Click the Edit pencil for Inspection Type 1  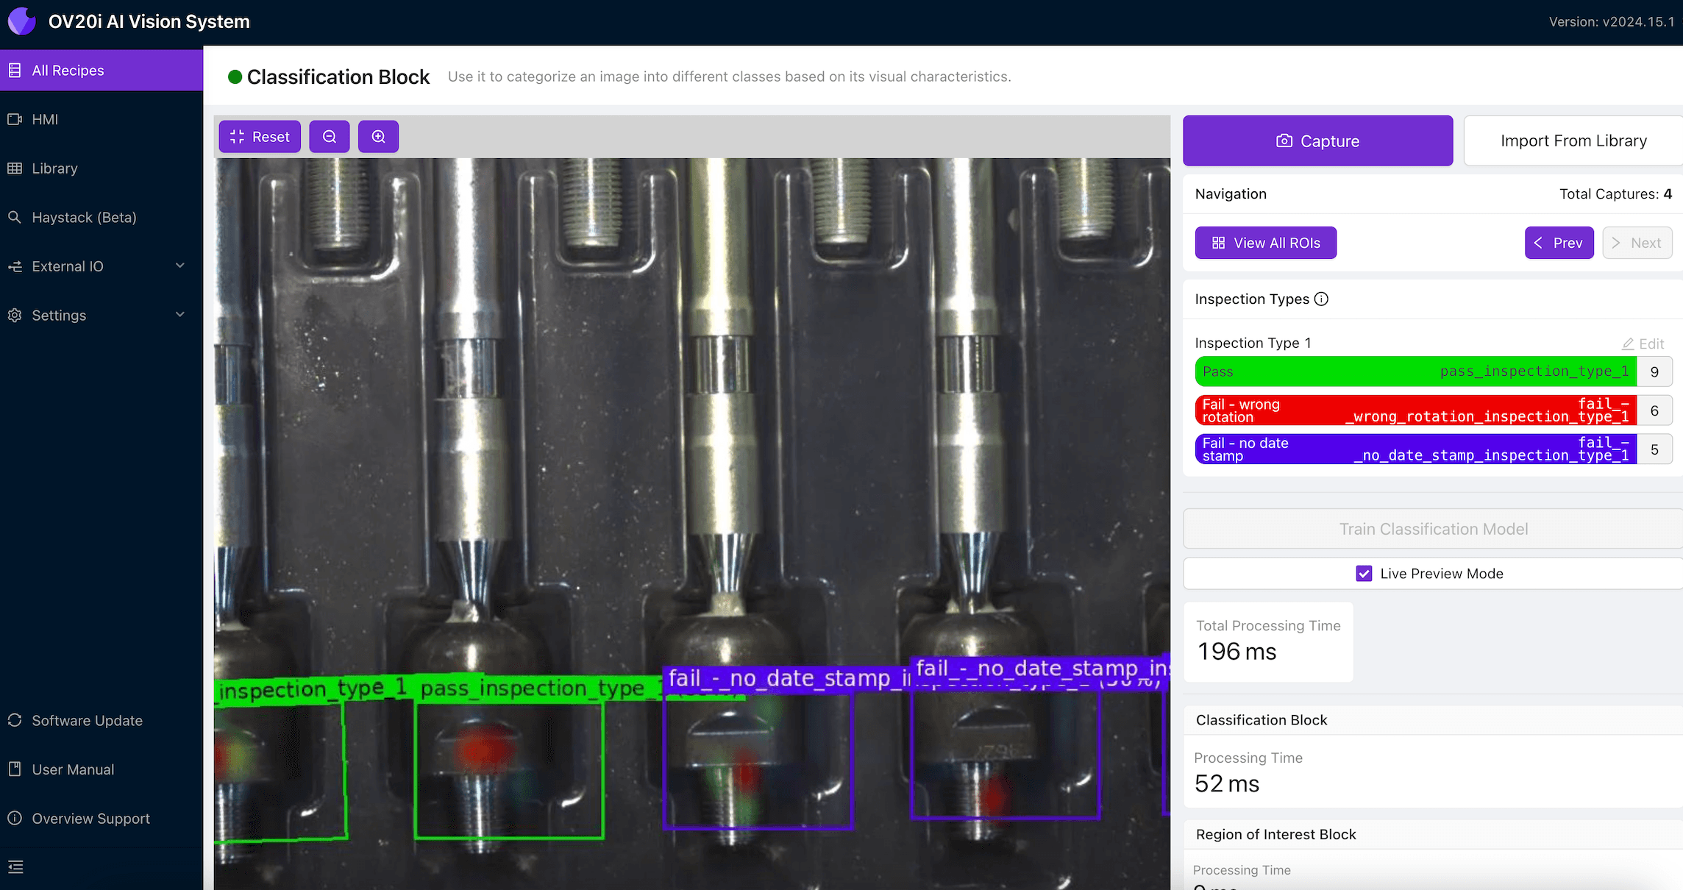[x=1629, y=343]
